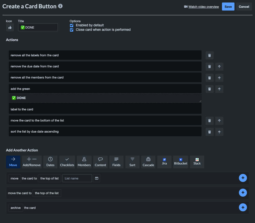The width and height of the screenshot is (255, 223).
Task: Toggle the 'move' verb selector
Action: (14, 178)
